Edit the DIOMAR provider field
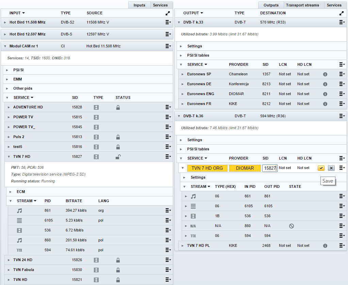 click(245, 168)
